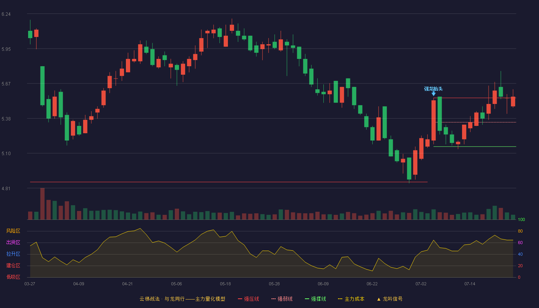Image resolution: width=539 pixels, height=308 pixels.
Task: Toggle the 主力成本 legend entry
Action: coord(351,299)
